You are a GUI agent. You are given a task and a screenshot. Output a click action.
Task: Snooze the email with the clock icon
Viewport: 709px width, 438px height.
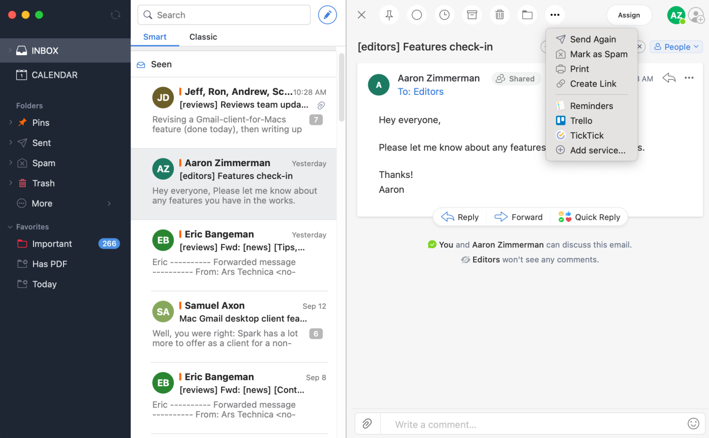pyautogui.click(x=444, y=15)
